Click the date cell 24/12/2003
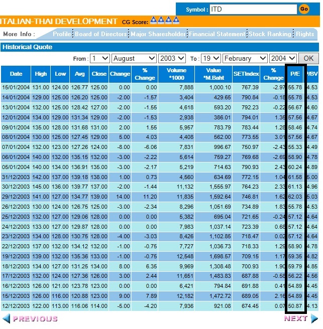 click(16, 227)
